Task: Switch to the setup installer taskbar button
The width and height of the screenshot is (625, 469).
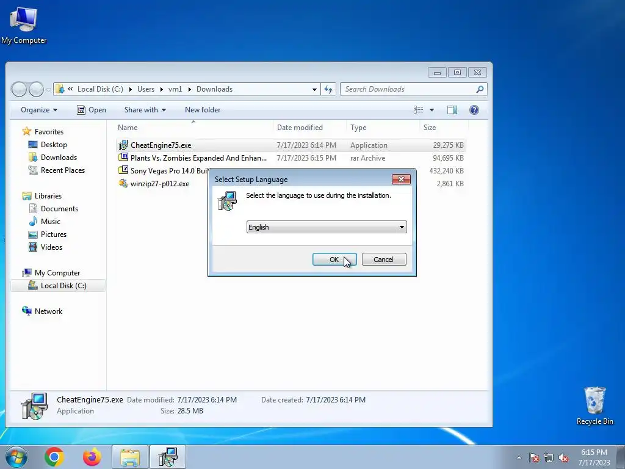Action: point(168,457)
